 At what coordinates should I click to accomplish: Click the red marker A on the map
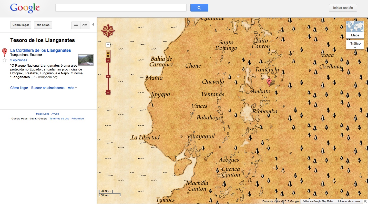coord(269,82)
